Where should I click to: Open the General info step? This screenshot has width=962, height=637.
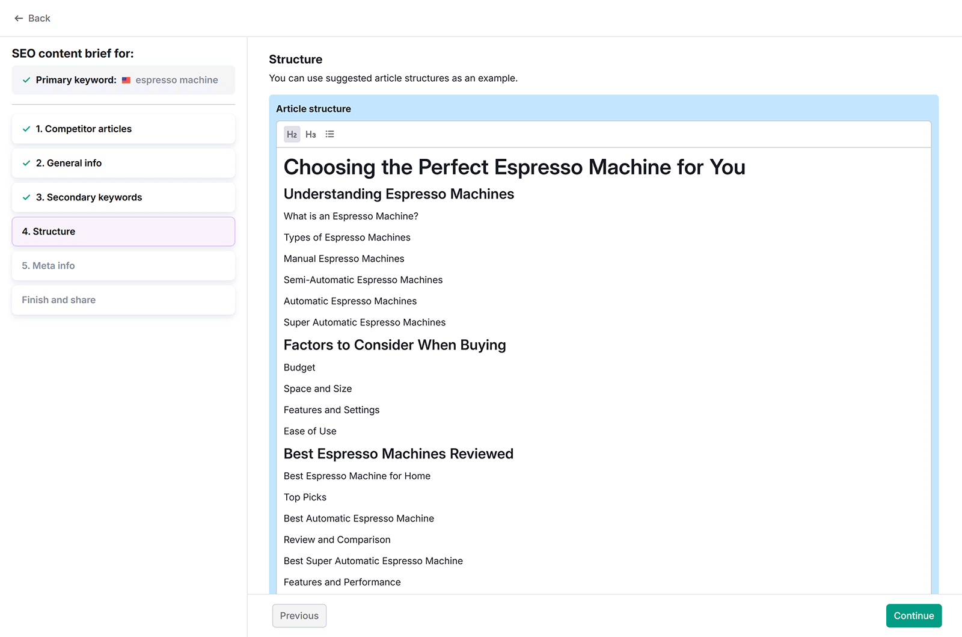[x=123, y=162]
